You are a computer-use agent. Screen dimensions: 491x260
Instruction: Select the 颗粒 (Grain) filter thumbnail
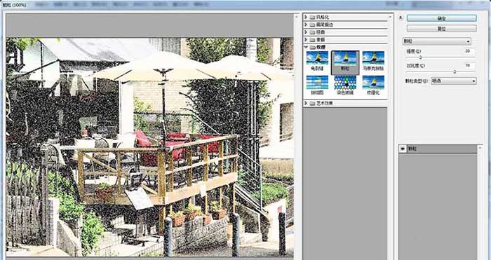coord(345,62)
